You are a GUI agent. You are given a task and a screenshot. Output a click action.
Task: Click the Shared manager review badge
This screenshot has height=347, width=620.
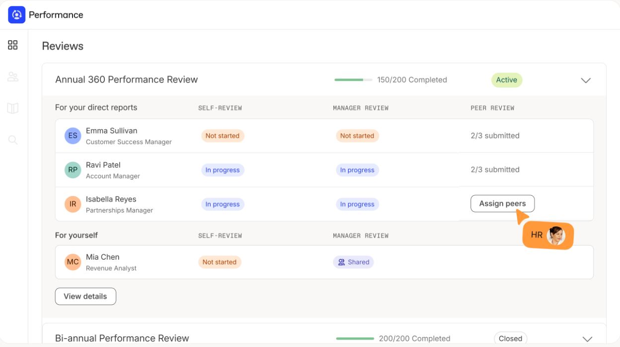tap(353, 262)
